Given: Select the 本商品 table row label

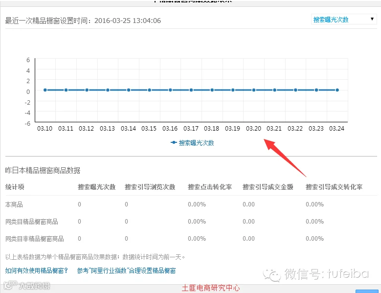Looking at the screenshot, I should point(14,204).
